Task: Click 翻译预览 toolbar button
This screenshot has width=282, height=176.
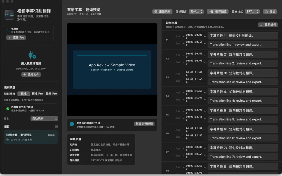Action: [217, 12]
